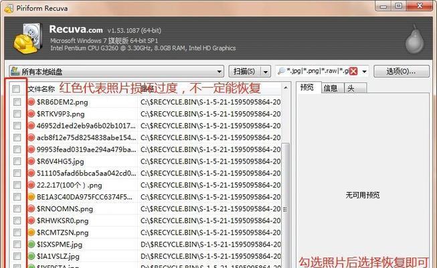
Task: Select the file name $RCMTZSN.png
Action: [62, 232]
